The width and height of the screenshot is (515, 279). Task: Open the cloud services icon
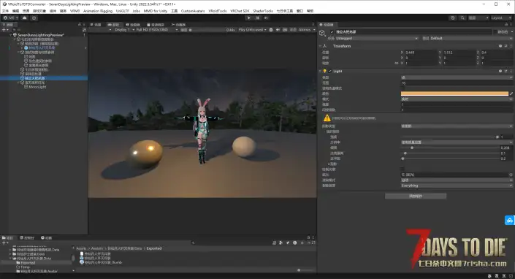click(x=25, y=18)
